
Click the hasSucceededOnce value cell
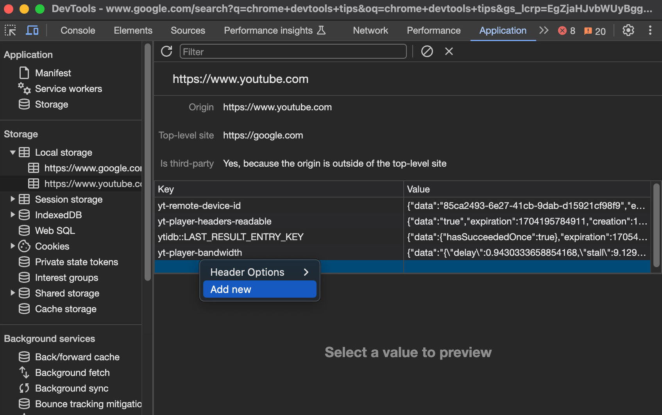[527, 237]
